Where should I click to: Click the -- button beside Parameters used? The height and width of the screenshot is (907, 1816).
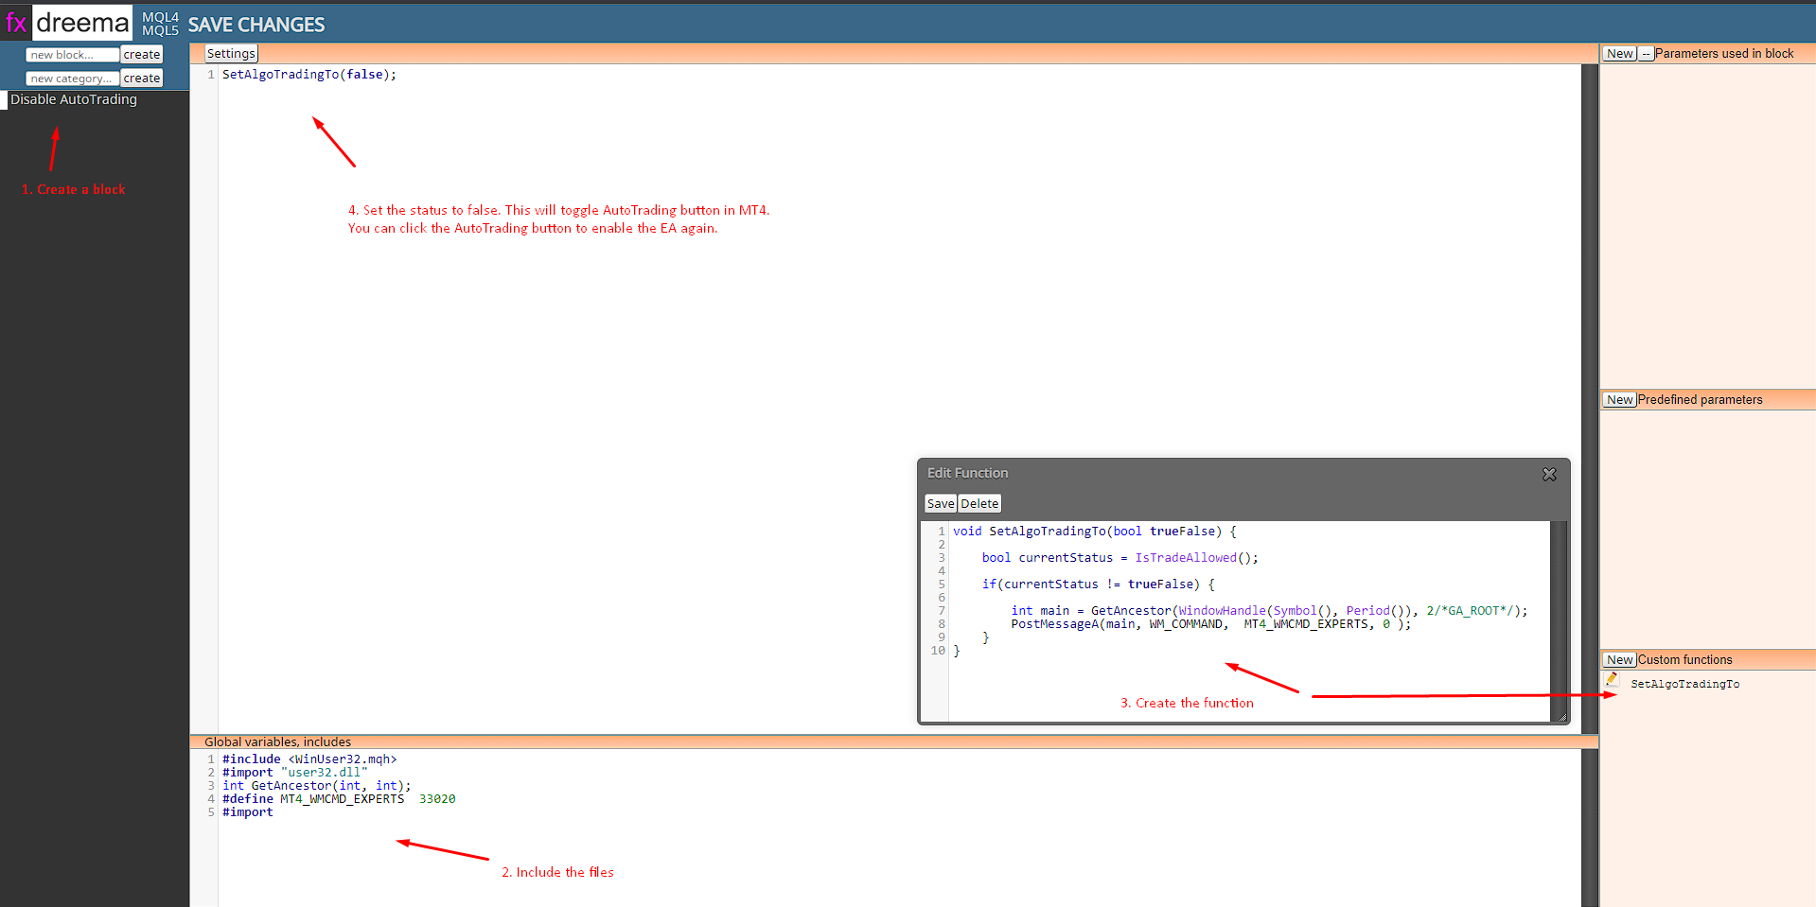[x=1646, y=54]
